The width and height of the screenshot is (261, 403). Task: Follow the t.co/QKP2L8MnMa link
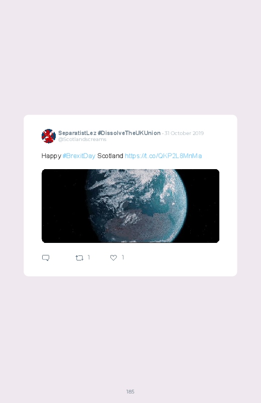[x=163, y=156]
